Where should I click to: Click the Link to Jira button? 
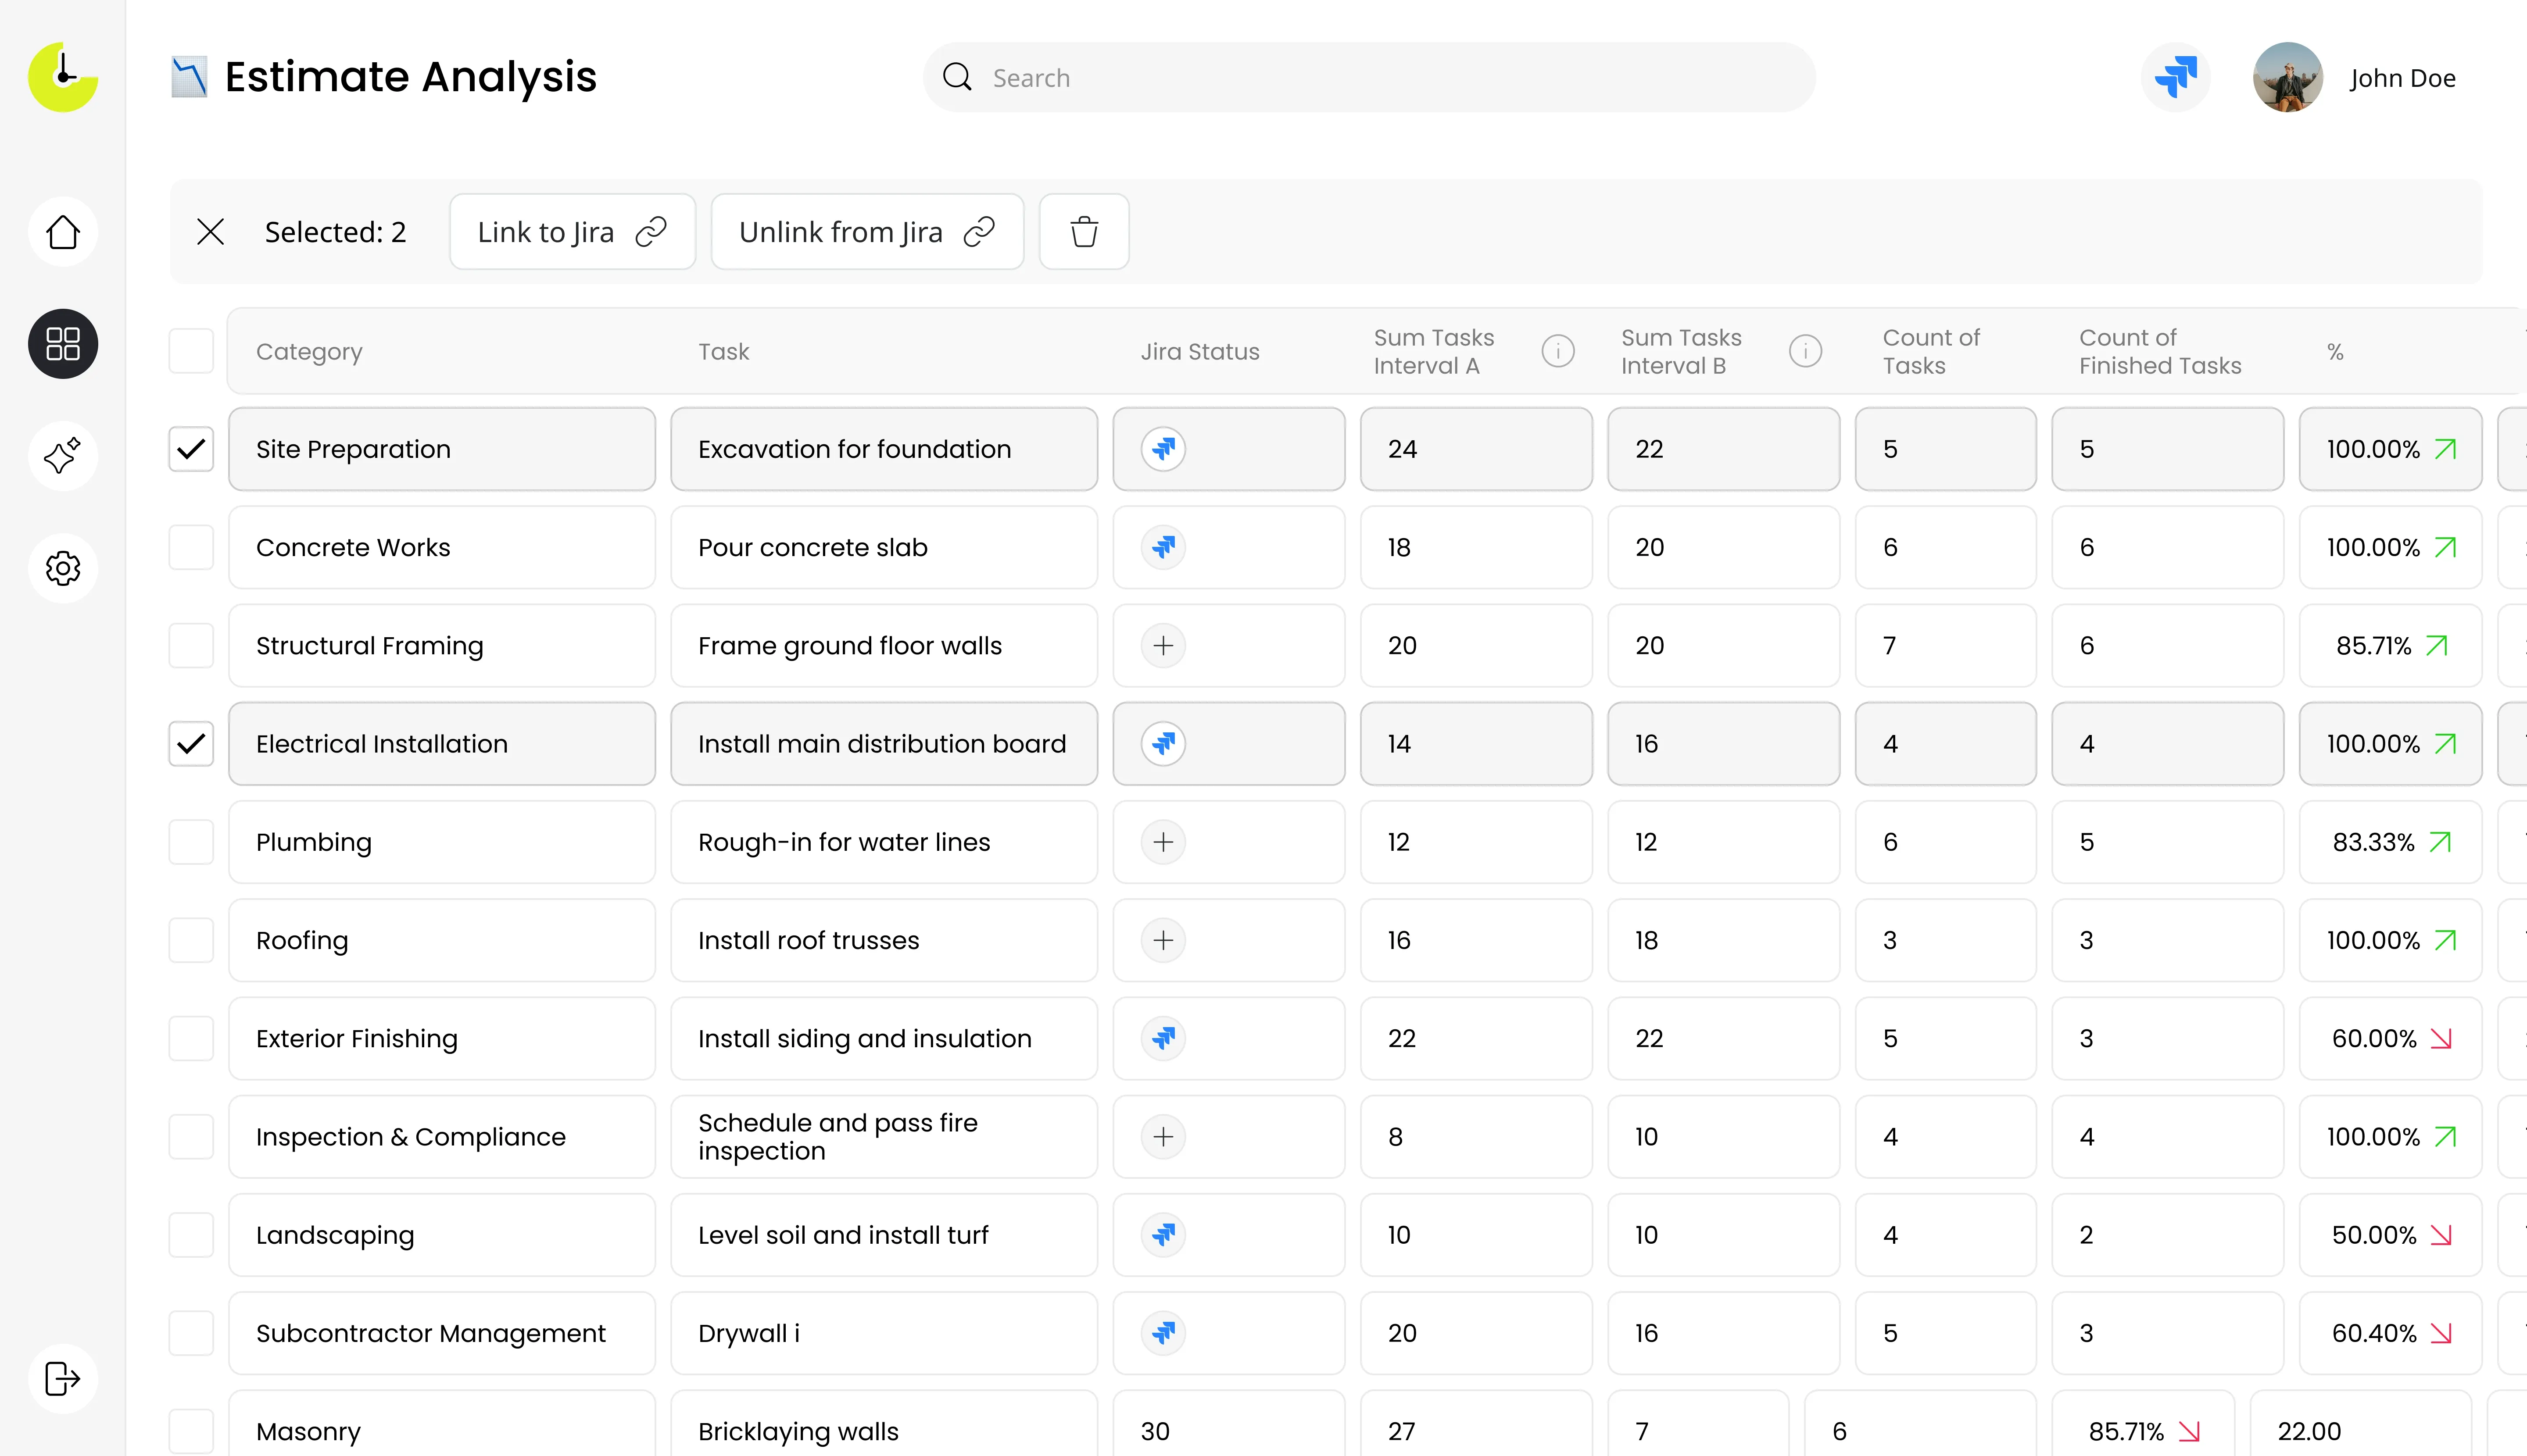[571, 232]
